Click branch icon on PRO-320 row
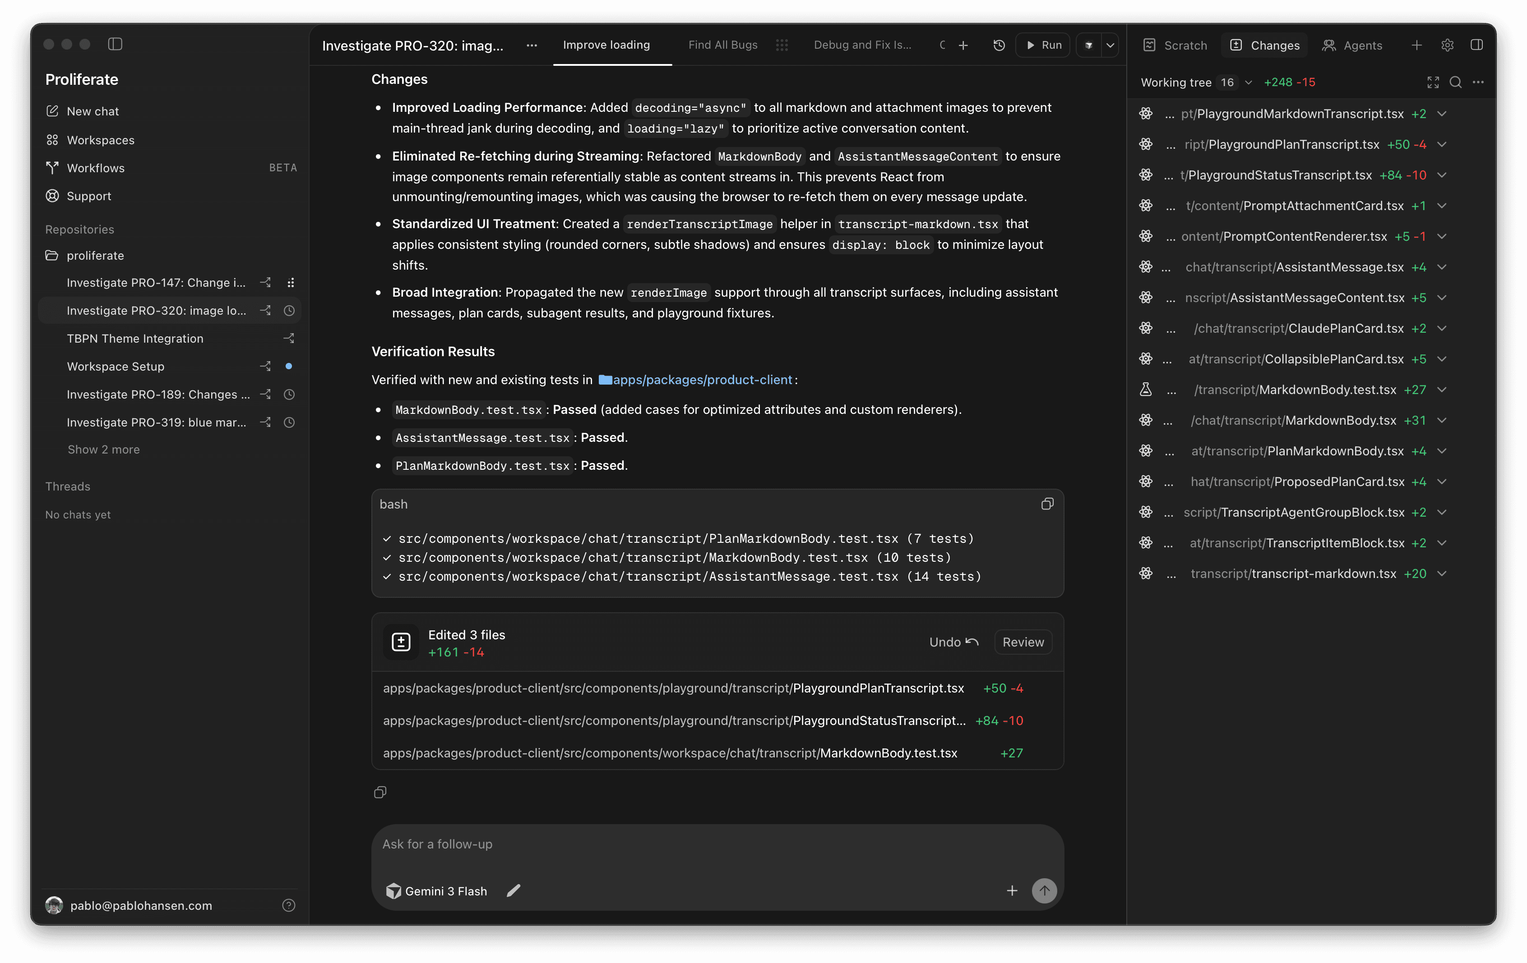Screen dimensions: 1527x963 coord(266,311)
